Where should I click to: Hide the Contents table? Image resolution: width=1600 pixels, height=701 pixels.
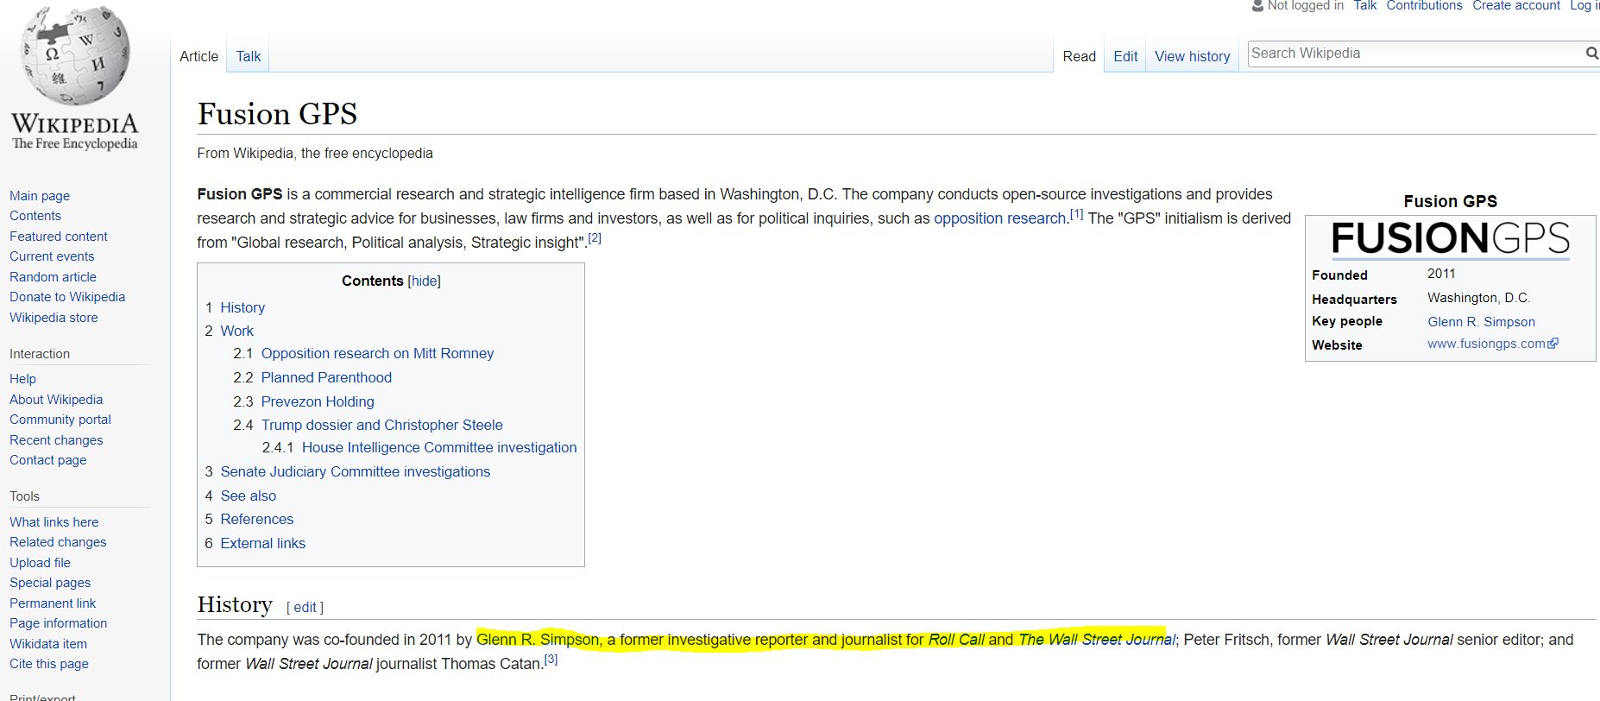(x=424, y=281)
